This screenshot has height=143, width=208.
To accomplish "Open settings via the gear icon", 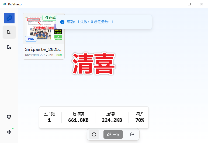I will click(x=9, y=132).
